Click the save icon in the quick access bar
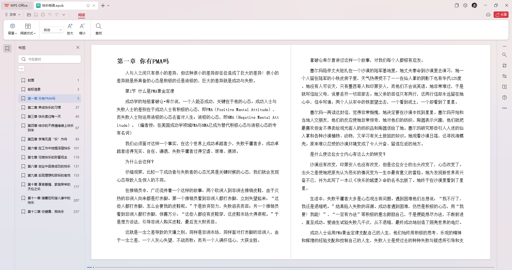The height and width of the screenshot is (270, 512). [x=36, y=15]
